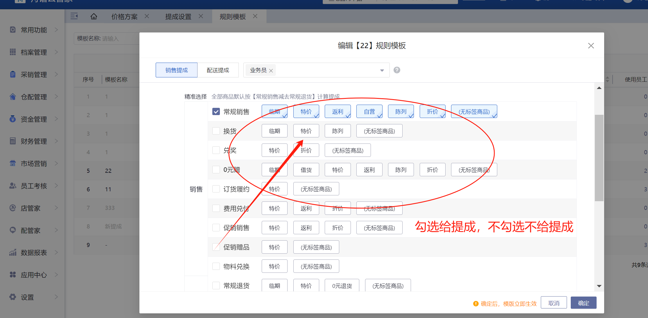Image resolution: width=648 pixels, height=318 pixels.
Task: Open the 业务员 role dropdown arrow
Action: 382,70
